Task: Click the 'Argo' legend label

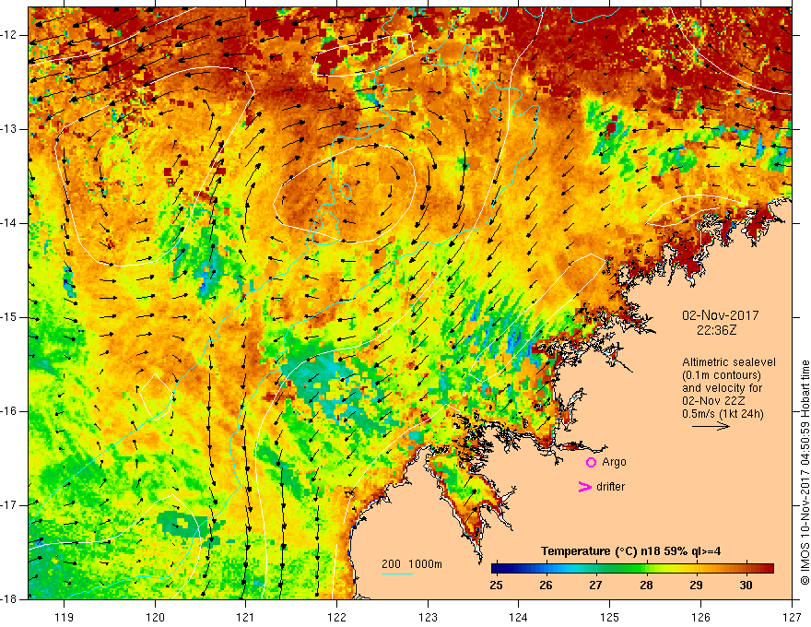Action: (x=614, y=462)
